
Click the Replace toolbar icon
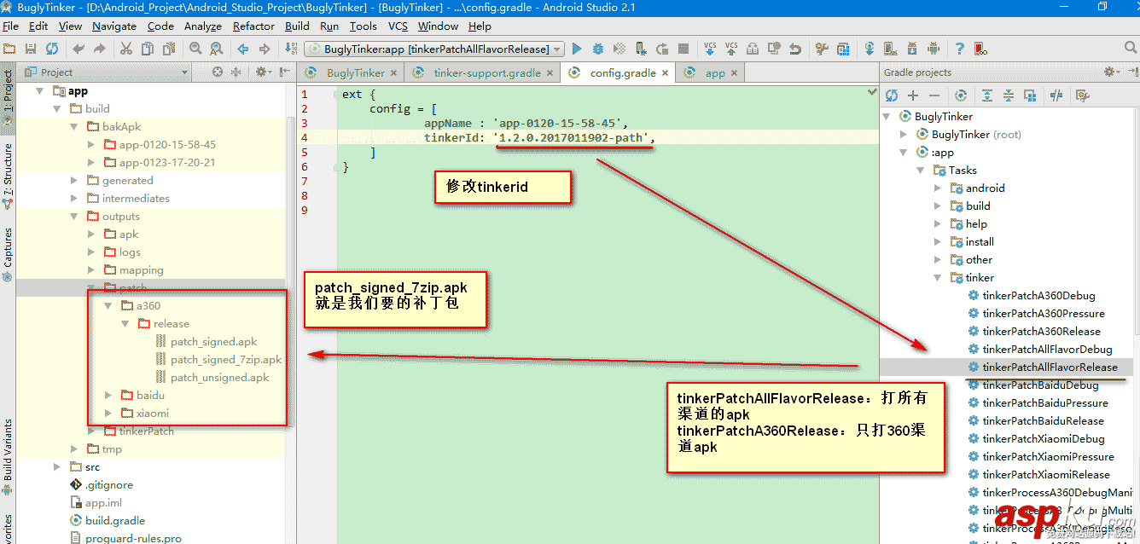pyautogui.click(x=216, y=49)
